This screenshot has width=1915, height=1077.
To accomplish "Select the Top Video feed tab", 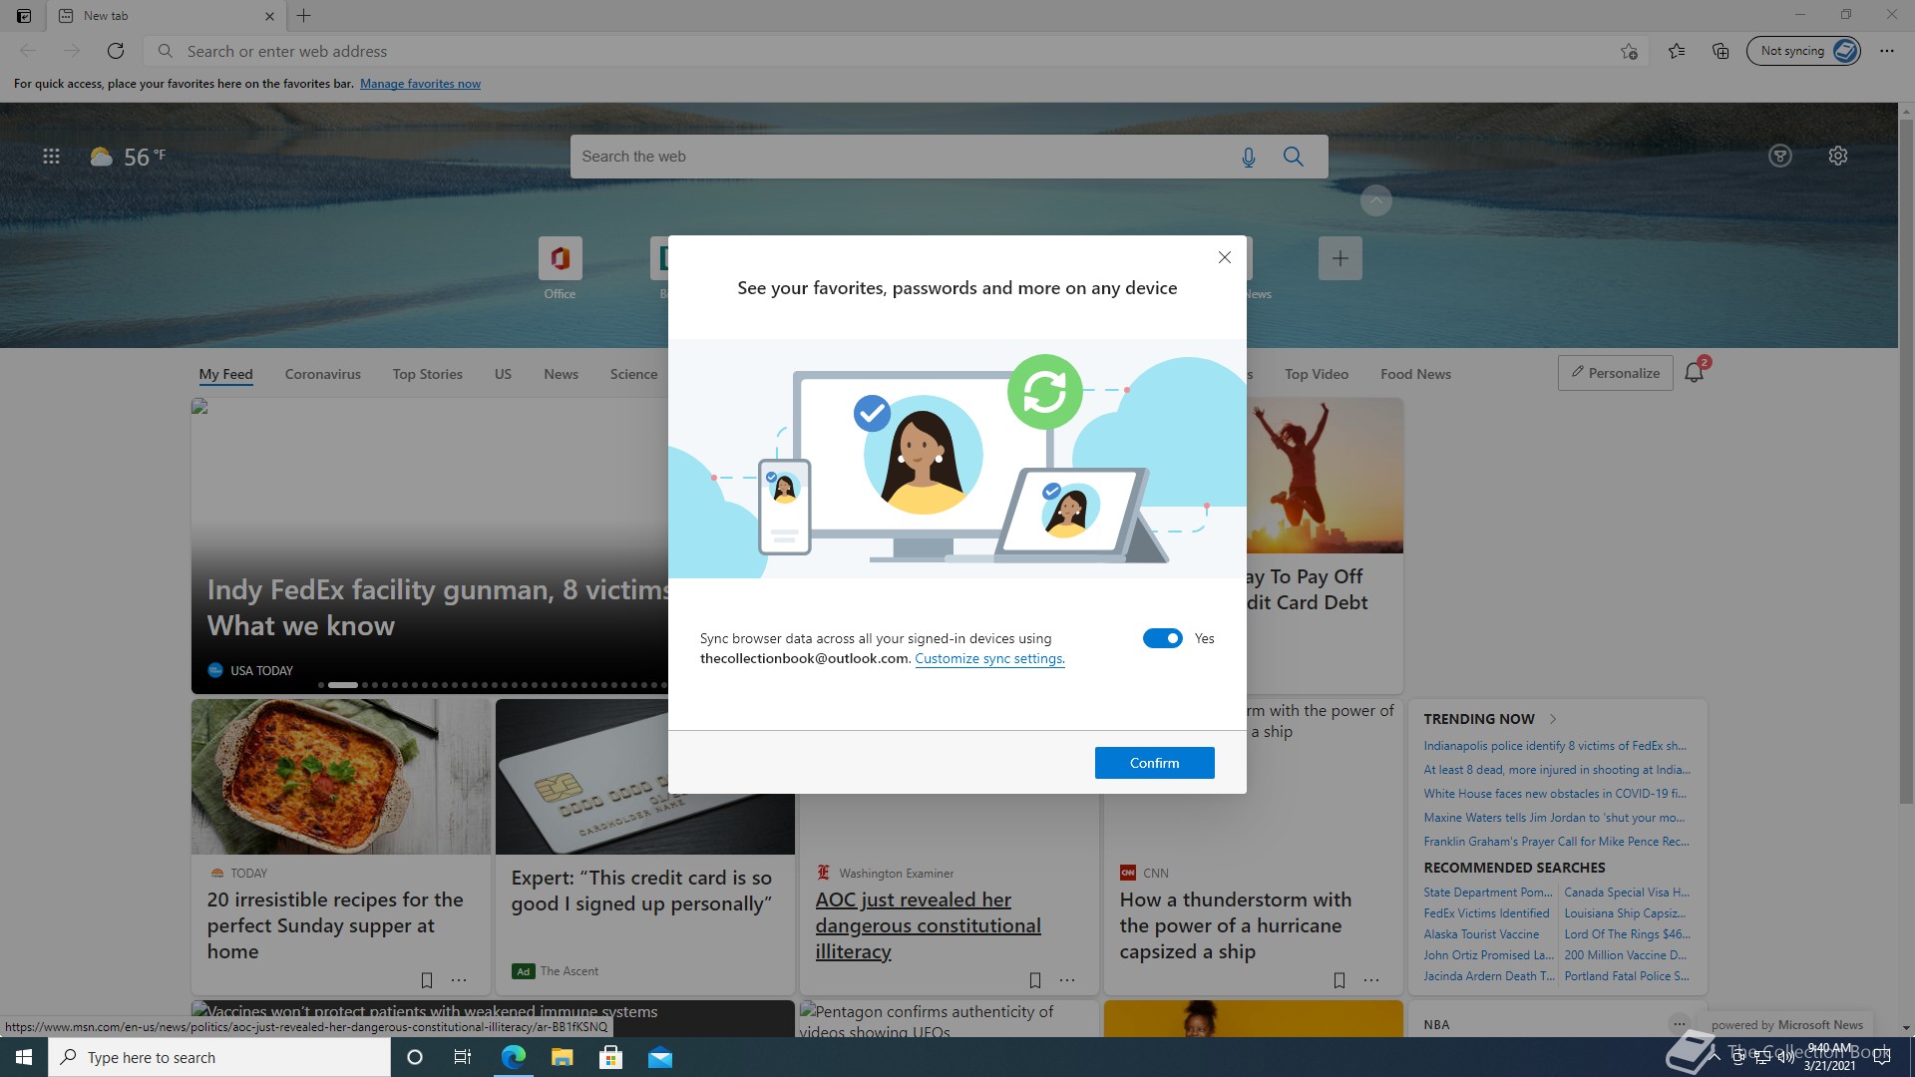I will tap(1316, 374).
